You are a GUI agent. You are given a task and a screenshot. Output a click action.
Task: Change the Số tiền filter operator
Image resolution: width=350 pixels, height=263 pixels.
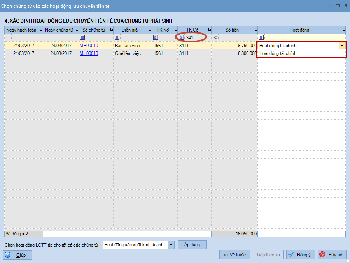pos(215,37)
